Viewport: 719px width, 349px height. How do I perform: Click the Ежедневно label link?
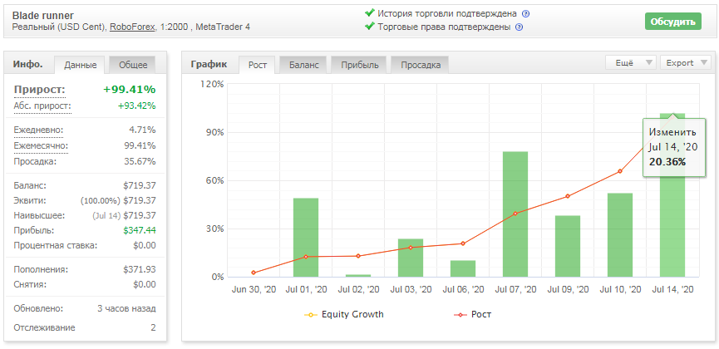(x=38, y=130)
